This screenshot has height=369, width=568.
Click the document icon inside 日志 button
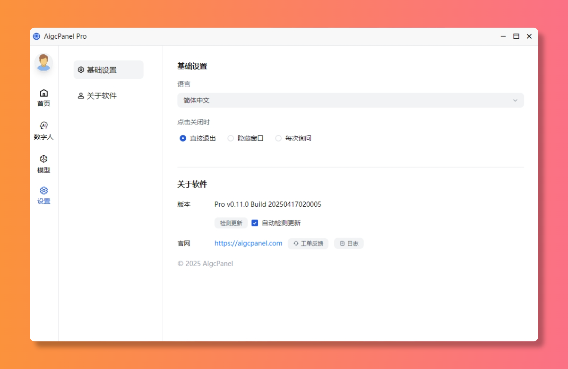(x=342, y=243)
